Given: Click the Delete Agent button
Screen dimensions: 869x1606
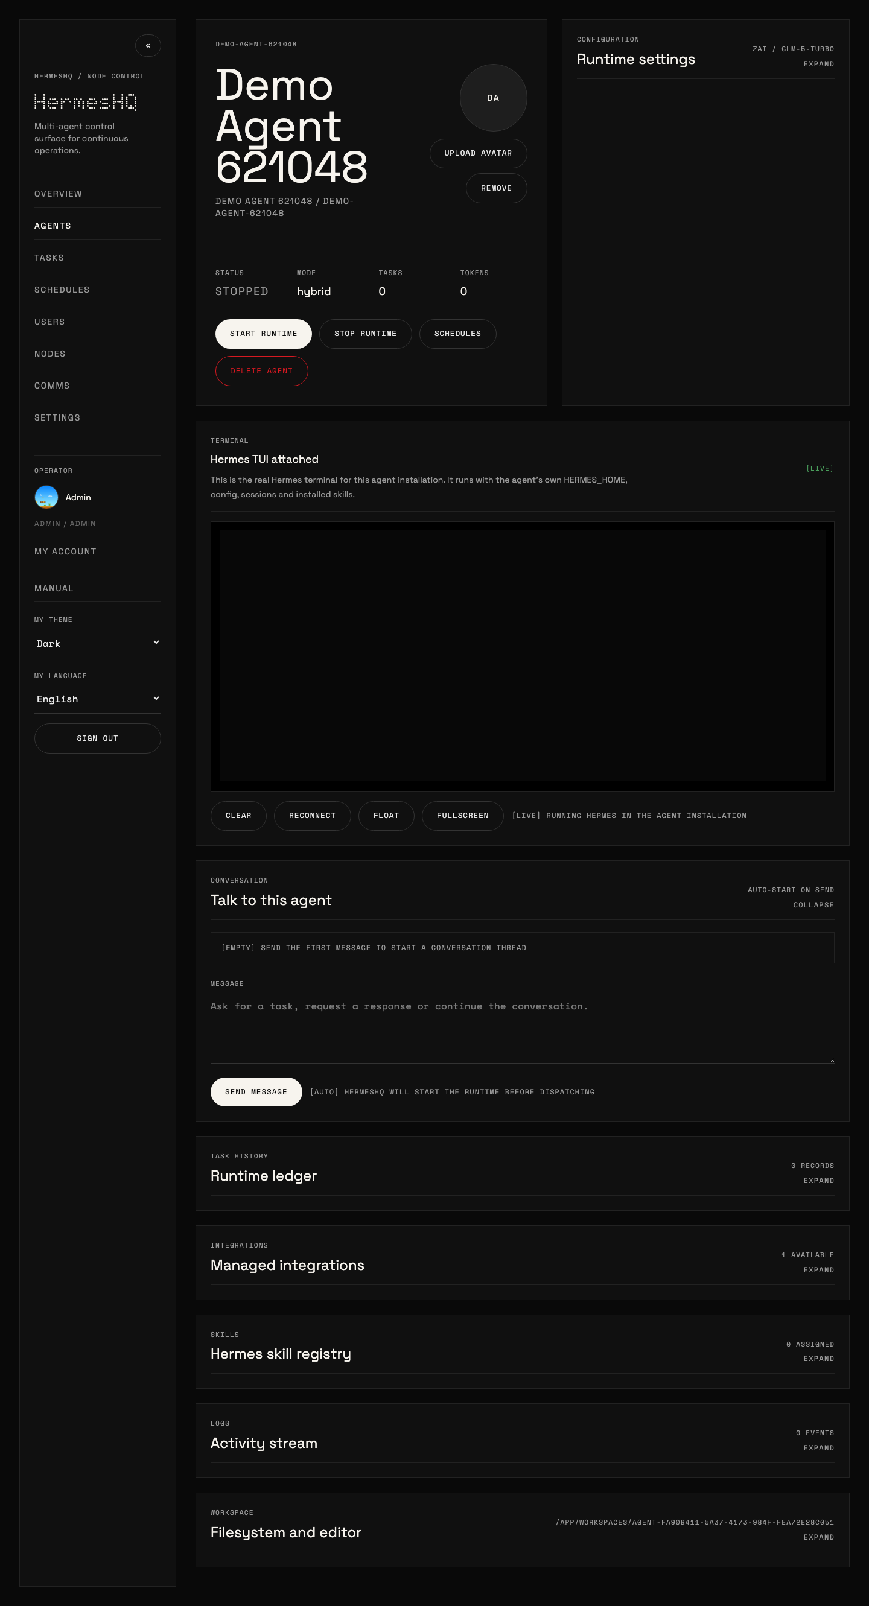Looking at the screenshot, I should coord(261,371).
